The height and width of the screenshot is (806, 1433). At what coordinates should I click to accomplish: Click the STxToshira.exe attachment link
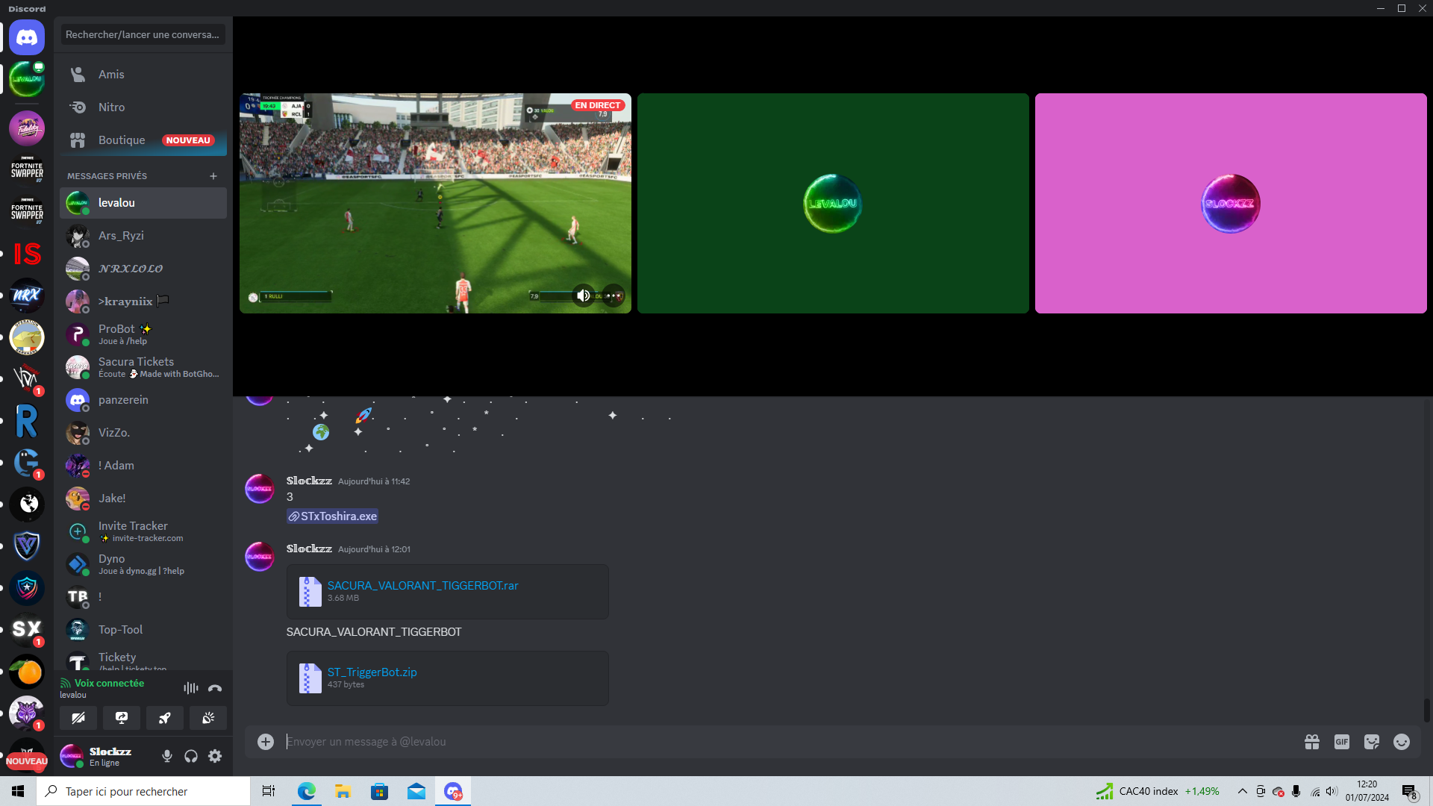[x=333, y=516]
